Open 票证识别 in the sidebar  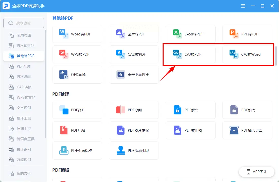coord(24,149)
